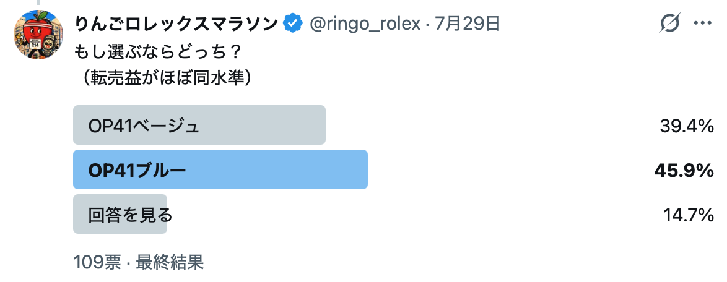The image size is (727, 282).
Task: Open the post via 7月29日 timestamp
Action: click(x=468, y=23)
